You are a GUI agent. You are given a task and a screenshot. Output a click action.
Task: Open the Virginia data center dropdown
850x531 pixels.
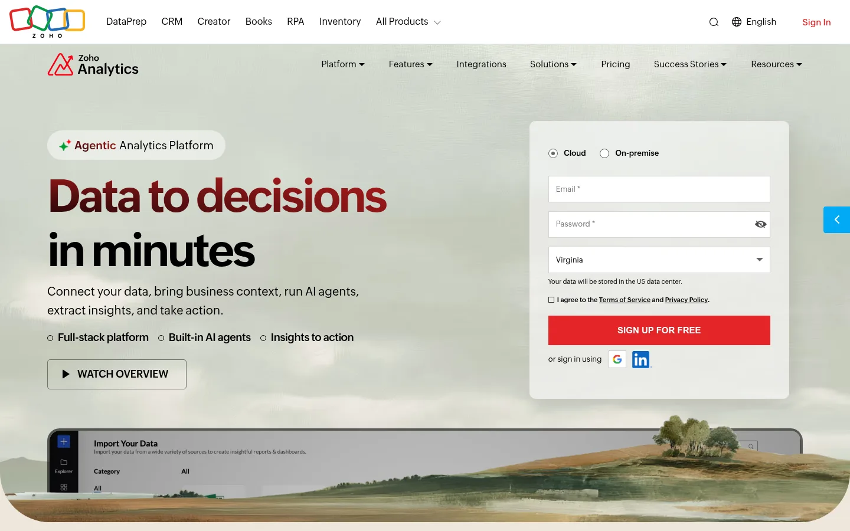click(x=659, y=260)
